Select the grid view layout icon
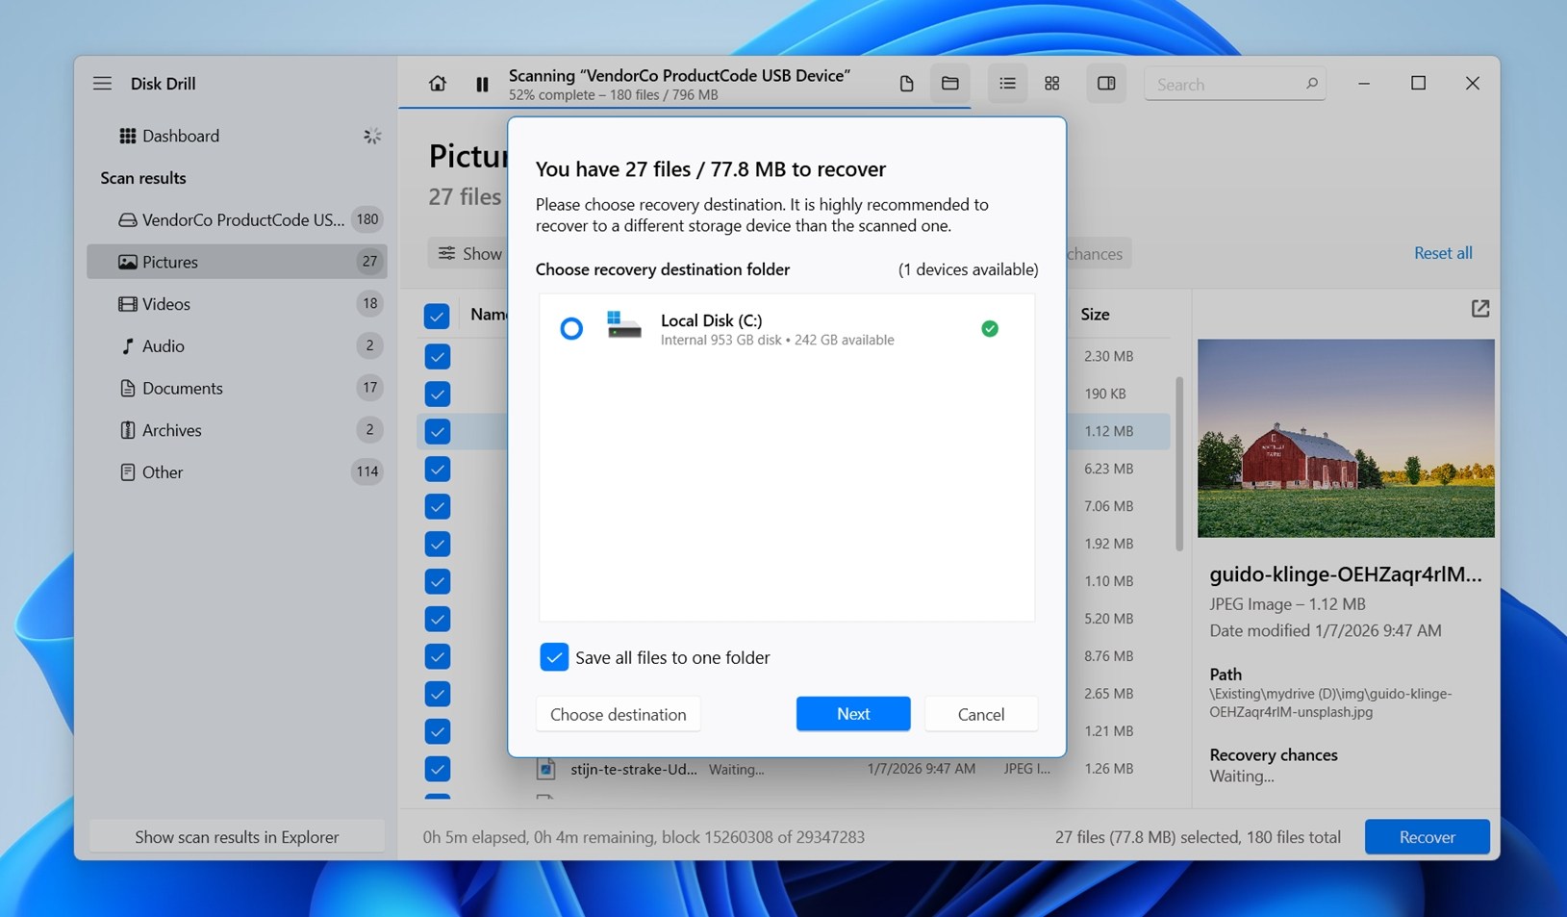 pos(1052,84)
